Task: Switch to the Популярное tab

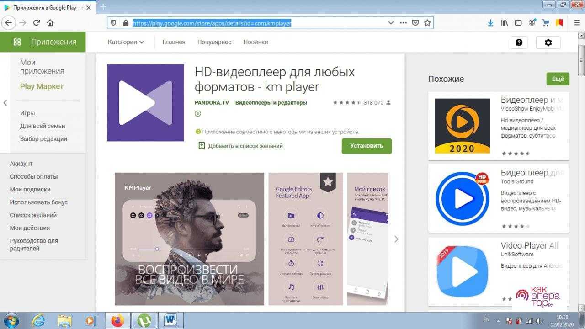Action: pos(214,42)
